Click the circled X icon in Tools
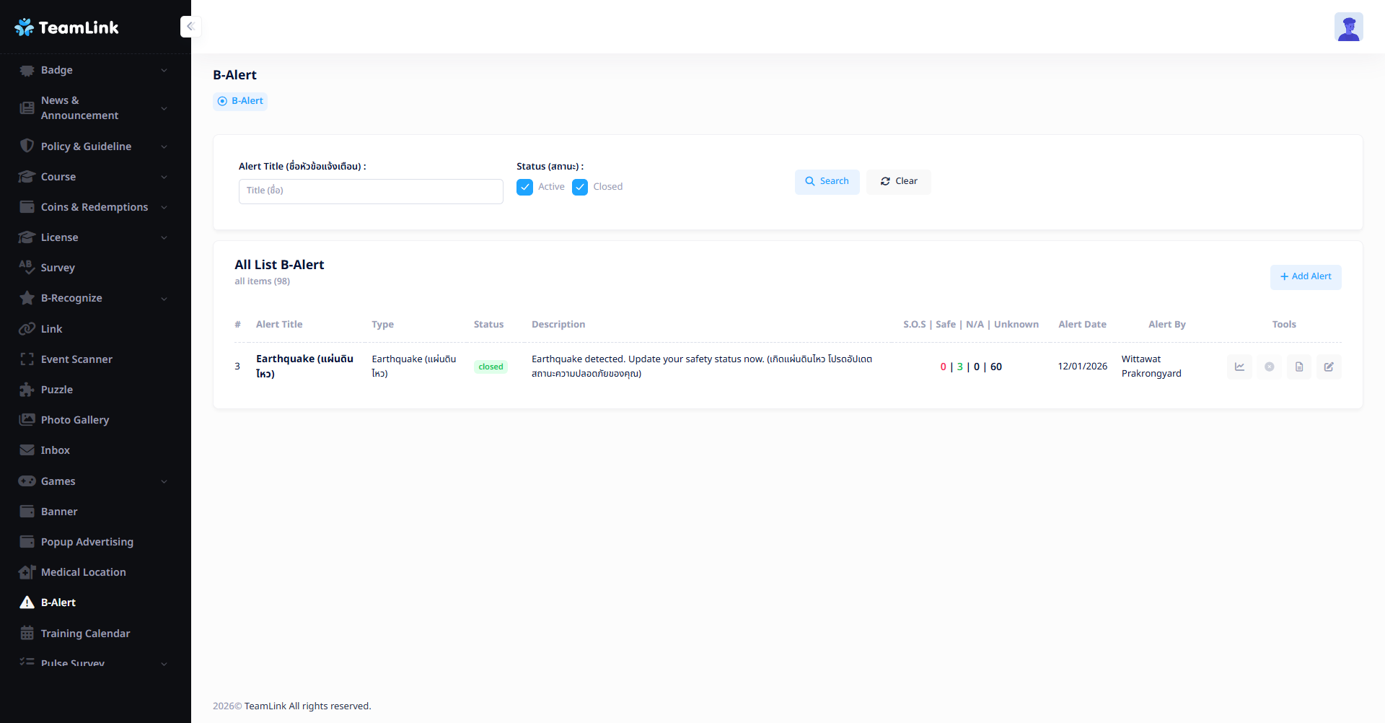The width and height of the screenshot is (1385, 723). point(1269,367)
